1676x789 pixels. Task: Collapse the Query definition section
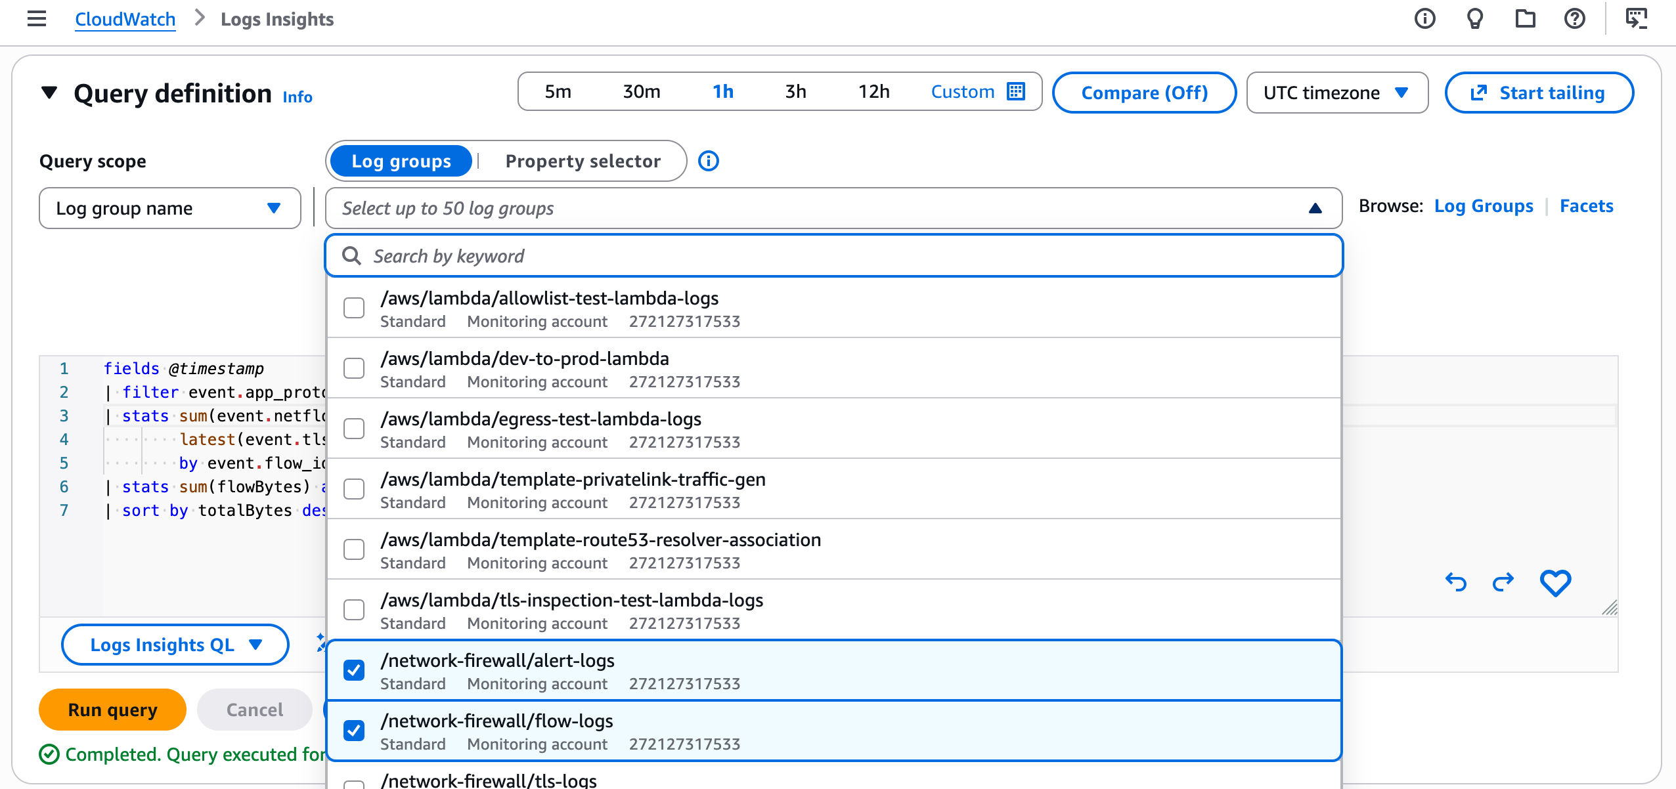pyautogui.click(x=49, y=93)
